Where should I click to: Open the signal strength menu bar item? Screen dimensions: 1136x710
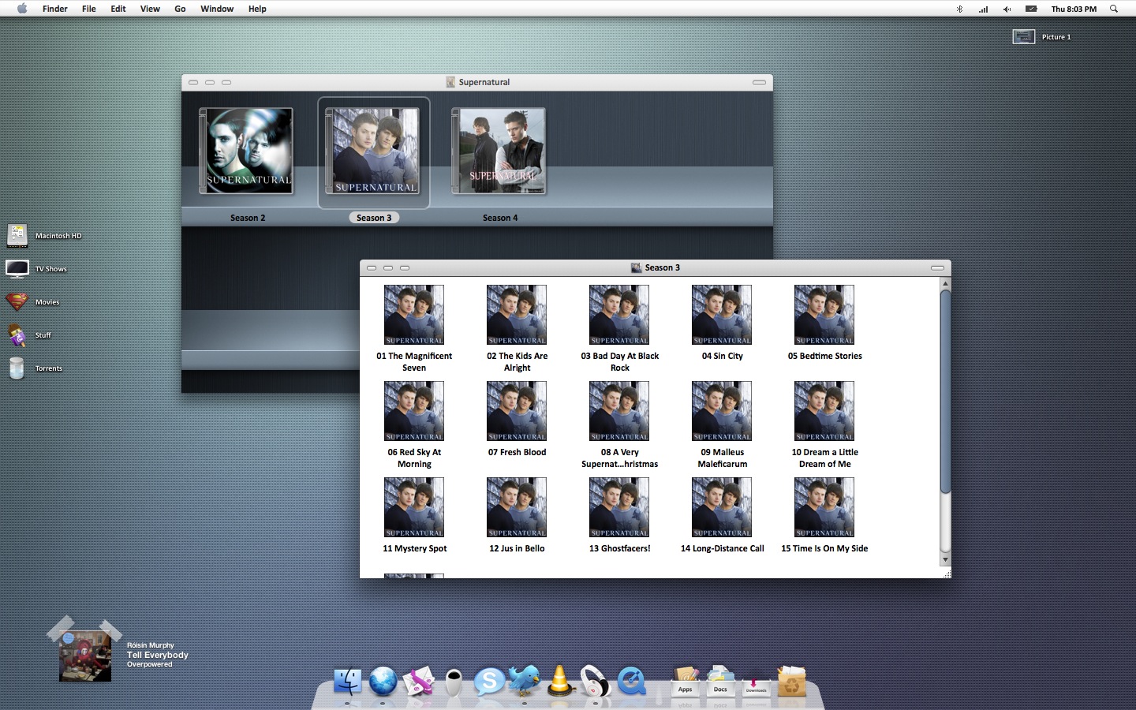[983, 9]
